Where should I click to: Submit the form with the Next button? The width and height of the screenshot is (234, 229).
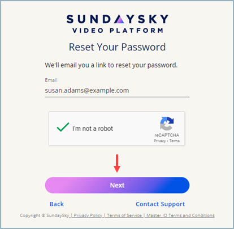click(117, 185)
